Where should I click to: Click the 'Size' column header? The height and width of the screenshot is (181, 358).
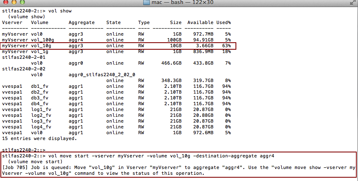click(176, 23)
